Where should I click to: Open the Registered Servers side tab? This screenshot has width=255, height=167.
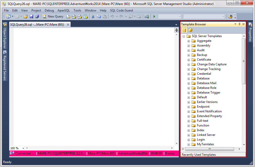(5, 66)
